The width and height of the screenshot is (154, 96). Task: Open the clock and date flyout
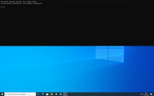click(146, 94)
